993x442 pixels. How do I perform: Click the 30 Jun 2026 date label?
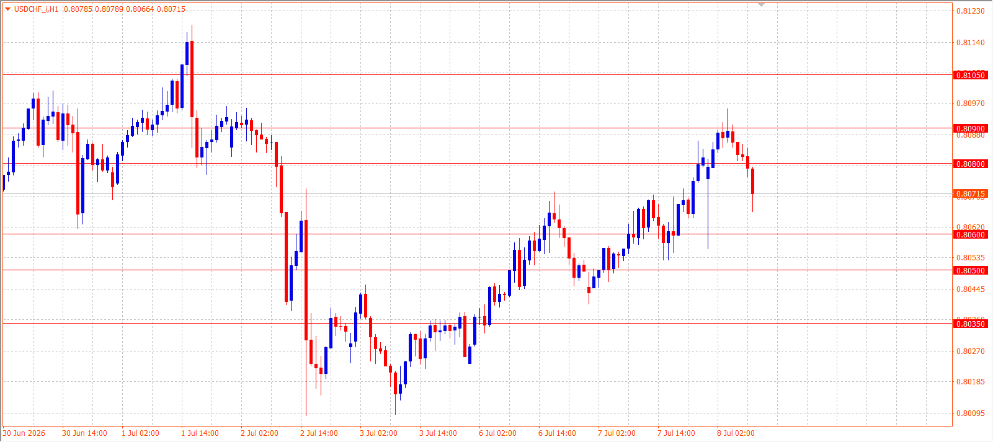click(24, 433)
